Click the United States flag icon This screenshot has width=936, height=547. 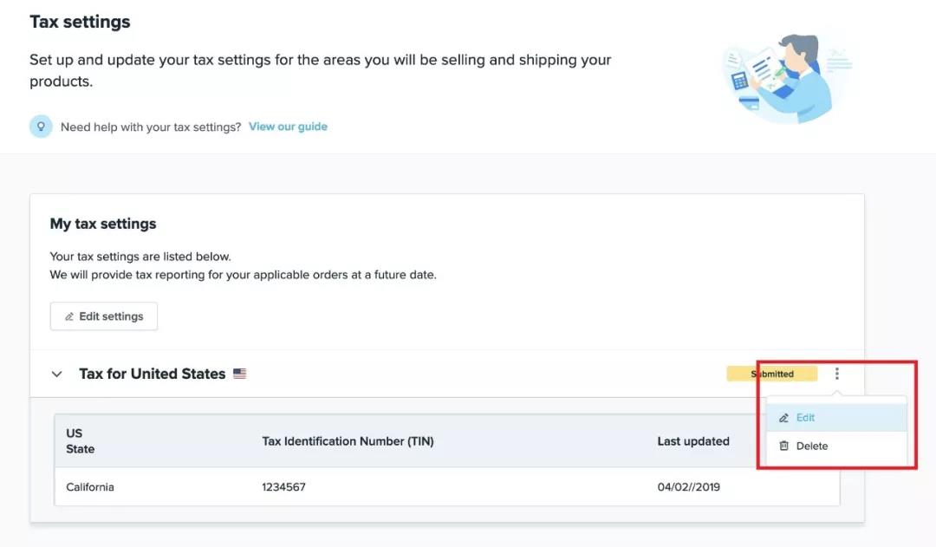240,374
